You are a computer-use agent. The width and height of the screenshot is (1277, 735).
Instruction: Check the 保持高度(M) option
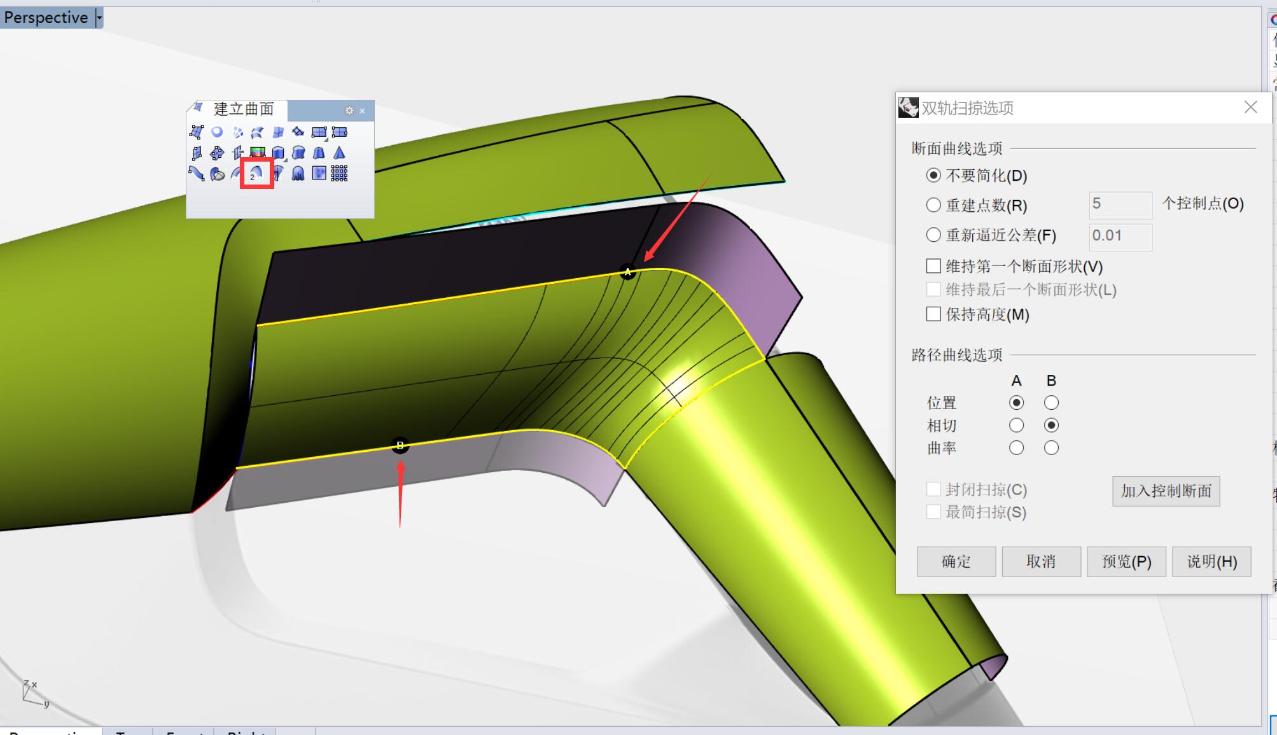[933, 314]
